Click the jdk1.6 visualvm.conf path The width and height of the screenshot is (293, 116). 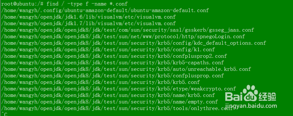pos(88,17)
